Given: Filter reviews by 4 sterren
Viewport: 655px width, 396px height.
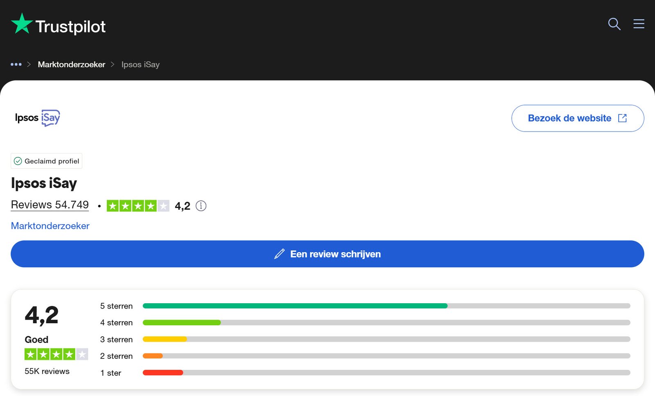Looking at the screenshot, I should click(116, 323).
